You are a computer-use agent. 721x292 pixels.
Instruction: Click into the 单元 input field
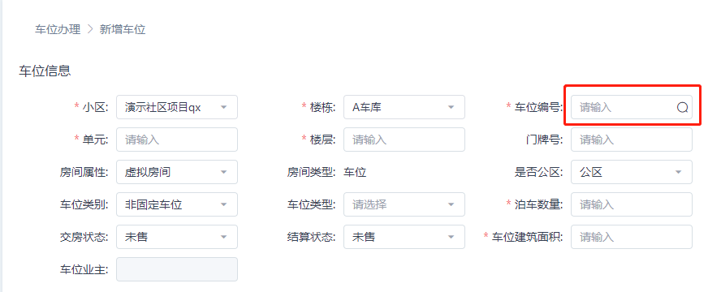177,140
